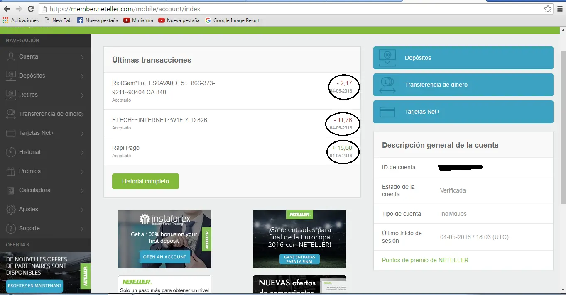Open the YouTube Miniatura bookmark
The image size is (566, 295).
coord(138,20)
